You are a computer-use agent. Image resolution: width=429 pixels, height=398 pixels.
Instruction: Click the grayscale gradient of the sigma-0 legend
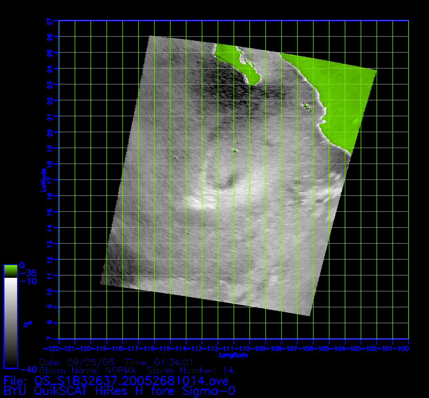tap(10, 322)
